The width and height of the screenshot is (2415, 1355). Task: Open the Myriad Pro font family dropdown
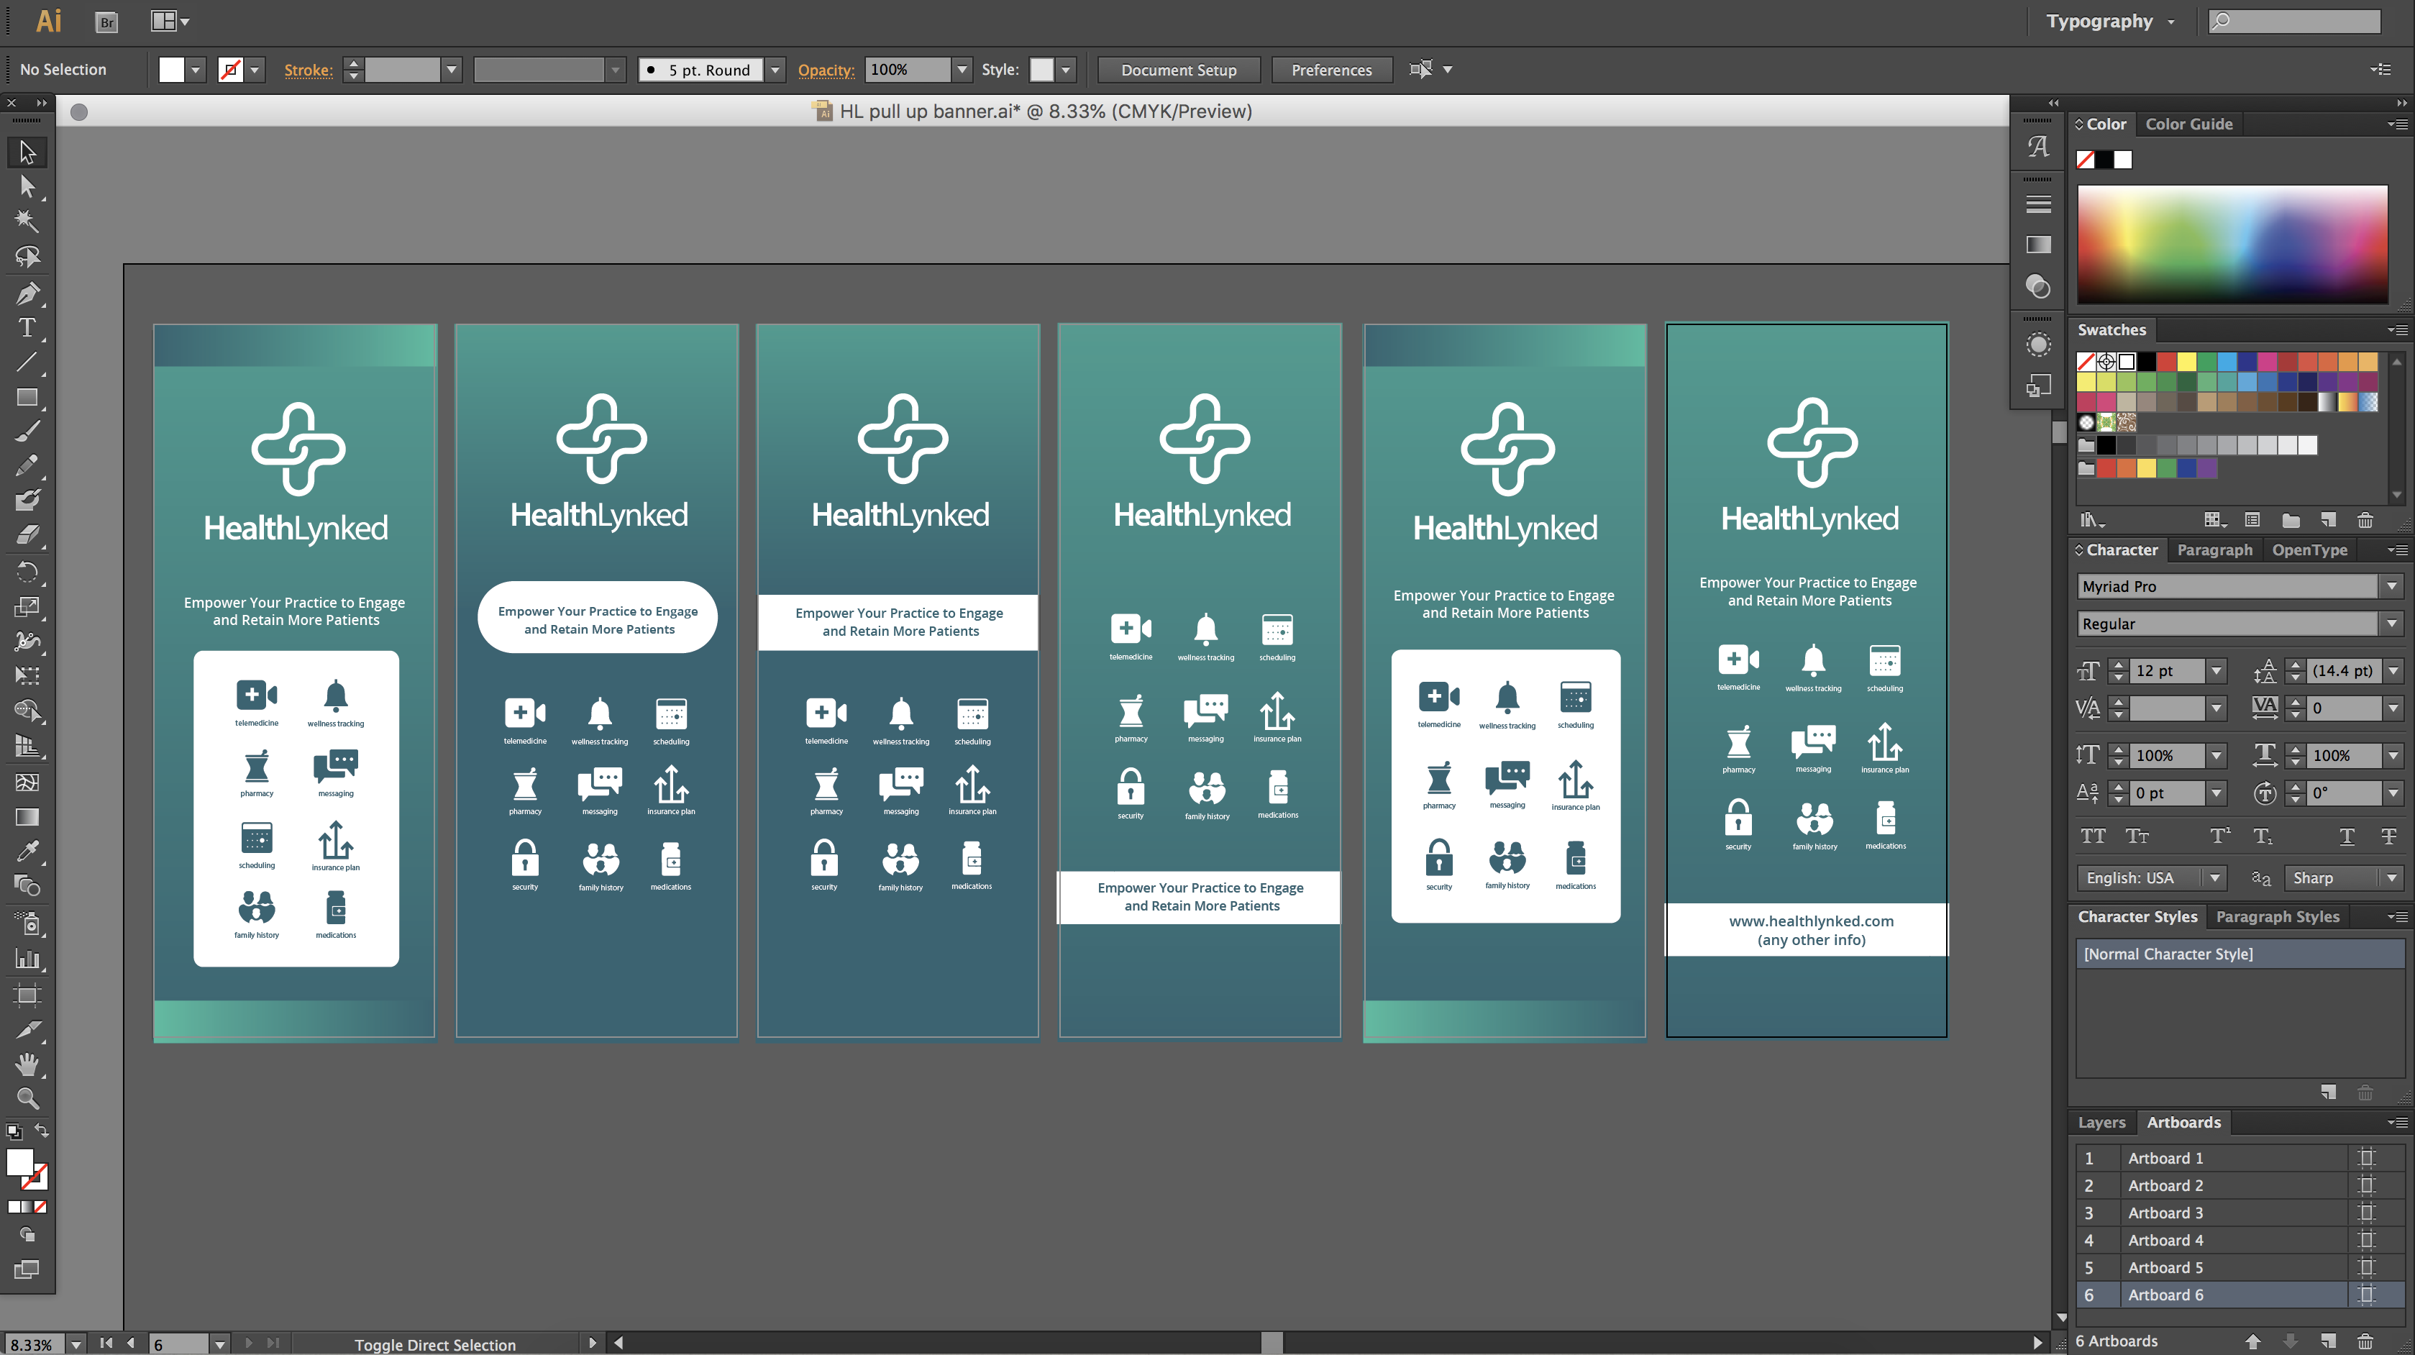coord(2391,586)
